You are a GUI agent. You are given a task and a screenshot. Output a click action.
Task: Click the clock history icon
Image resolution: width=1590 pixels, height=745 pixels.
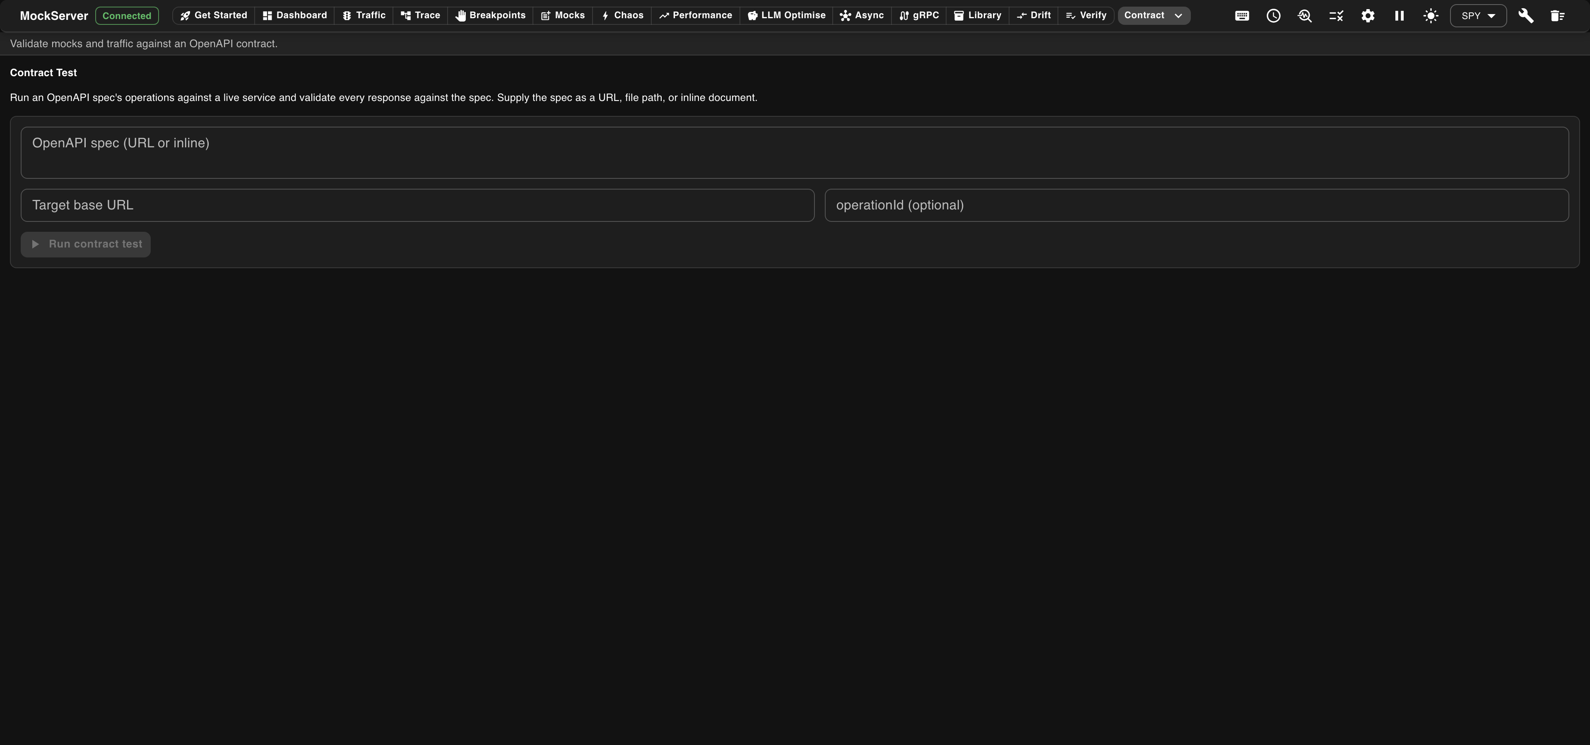1273,16
